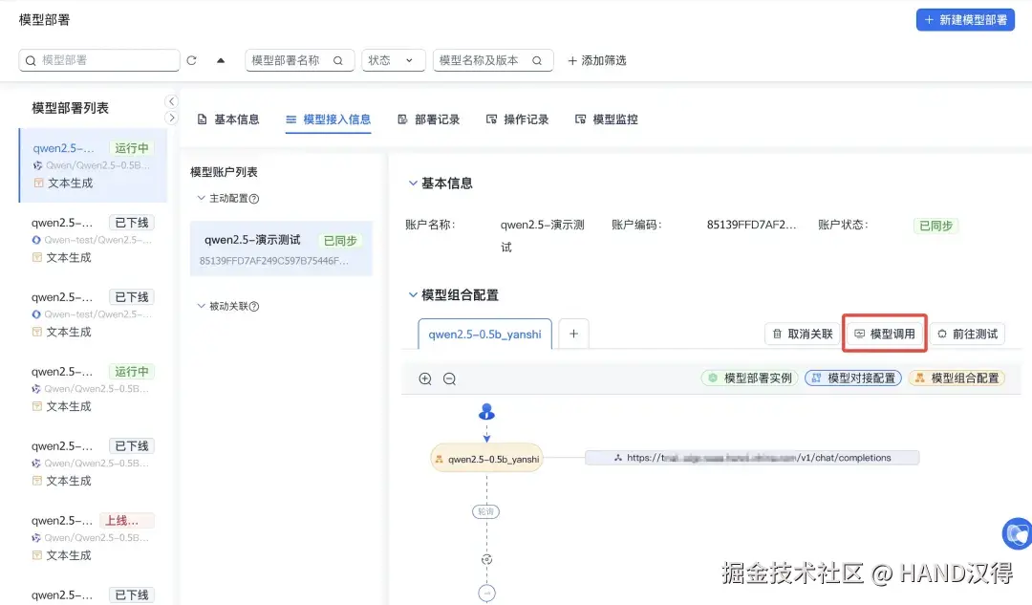
Task: Zoom out the flow diagram
Action: tap(449, 378)
